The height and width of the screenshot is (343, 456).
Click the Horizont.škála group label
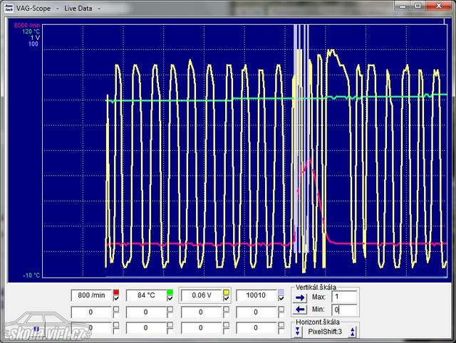(x=318, y=322)
